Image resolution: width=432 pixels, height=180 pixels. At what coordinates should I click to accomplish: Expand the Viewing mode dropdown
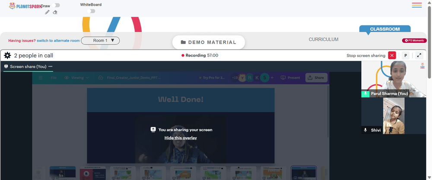(76, 78)
